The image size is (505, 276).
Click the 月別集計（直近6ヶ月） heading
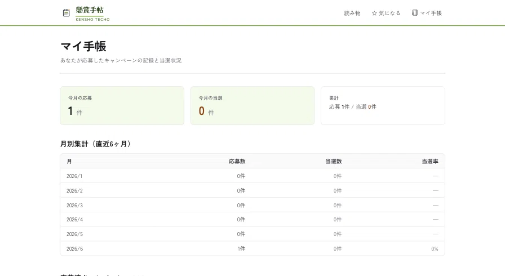(x=95, y=144)
